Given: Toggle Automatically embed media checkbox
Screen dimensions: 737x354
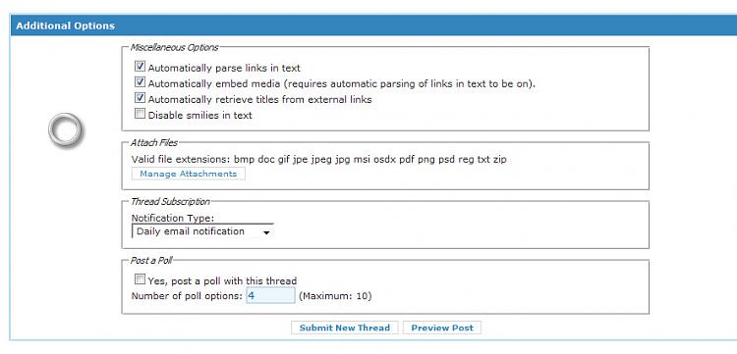Looking at the screenshot, I should 140,82.
